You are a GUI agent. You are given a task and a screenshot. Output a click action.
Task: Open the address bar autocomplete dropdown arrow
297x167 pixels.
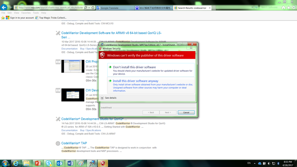[x=89, y=8]
